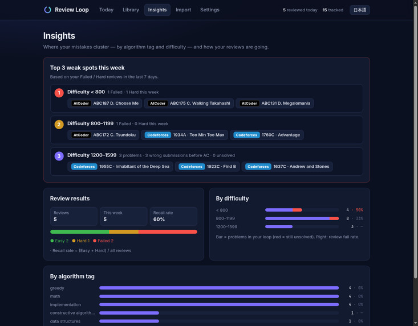Click the < 800 difficulty bar

point(302,210)
